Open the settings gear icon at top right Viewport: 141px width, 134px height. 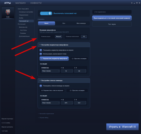[x=132, y=3]
